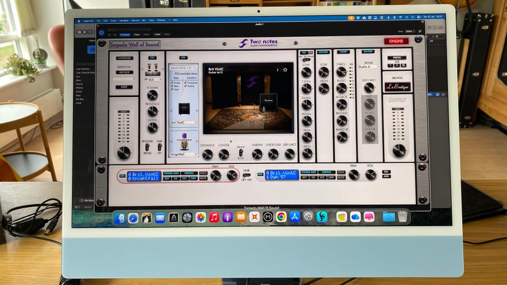The width and height of the screenshot is (507, 285).
Task: Open cabinet info via the 'i' icon
Action: point(277,70)
